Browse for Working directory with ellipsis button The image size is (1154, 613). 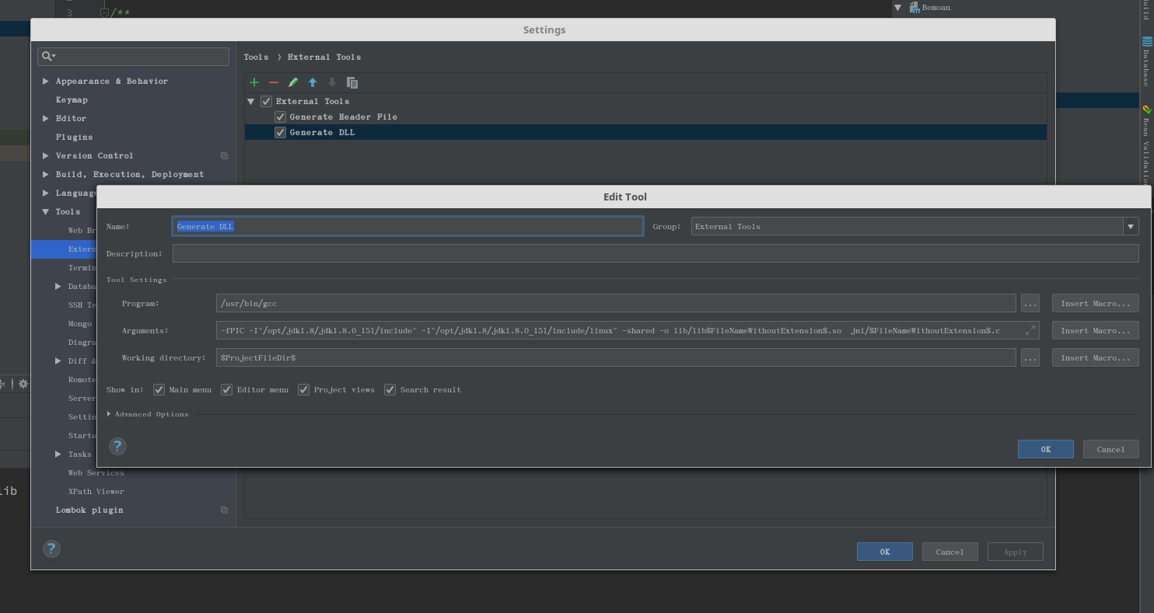pos(1030,357)
